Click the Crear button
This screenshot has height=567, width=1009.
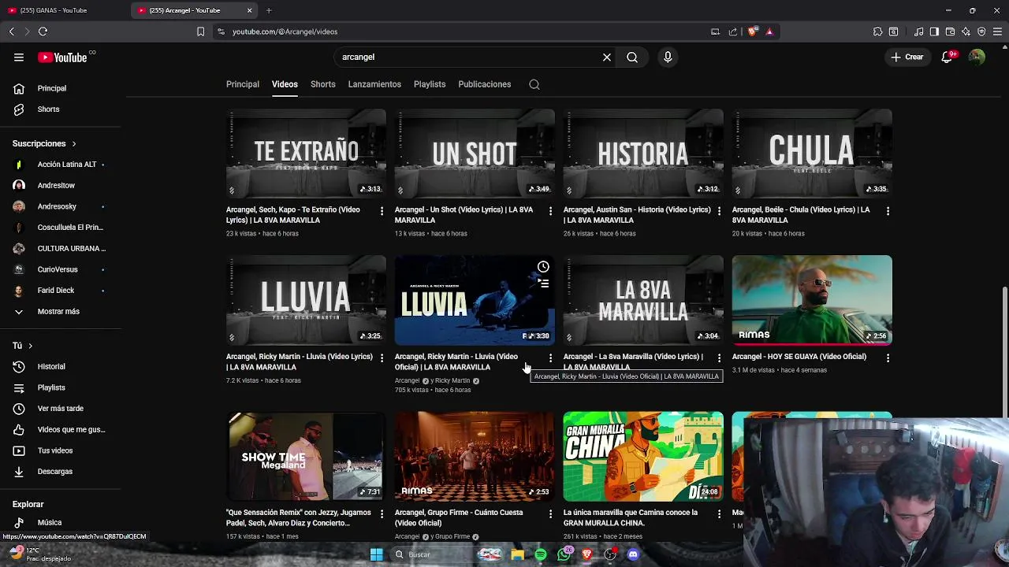click(x=907, y=57)
